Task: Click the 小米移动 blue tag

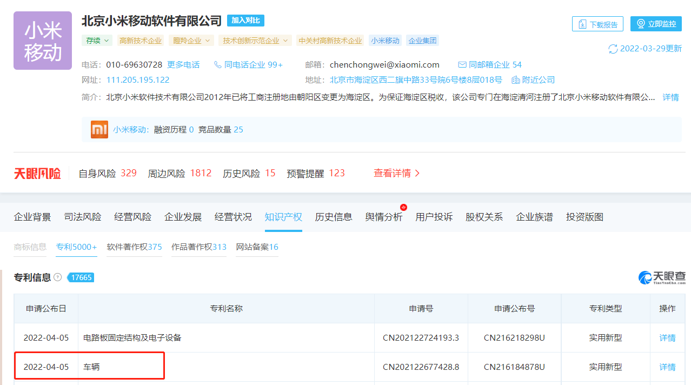Action: coord(385,41)
